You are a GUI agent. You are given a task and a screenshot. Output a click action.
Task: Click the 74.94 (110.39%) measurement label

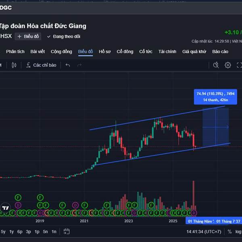215,97
